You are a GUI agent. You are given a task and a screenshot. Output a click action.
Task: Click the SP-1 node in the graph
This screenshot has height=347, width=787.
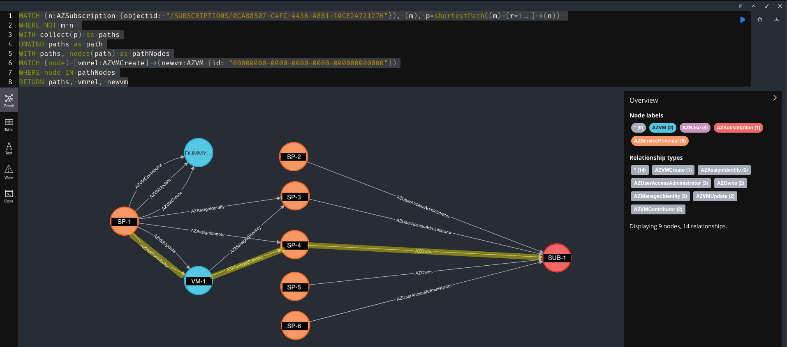click(124, 221)
